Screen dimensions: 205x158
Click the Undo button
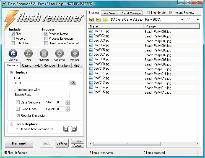tap(46, 143)
